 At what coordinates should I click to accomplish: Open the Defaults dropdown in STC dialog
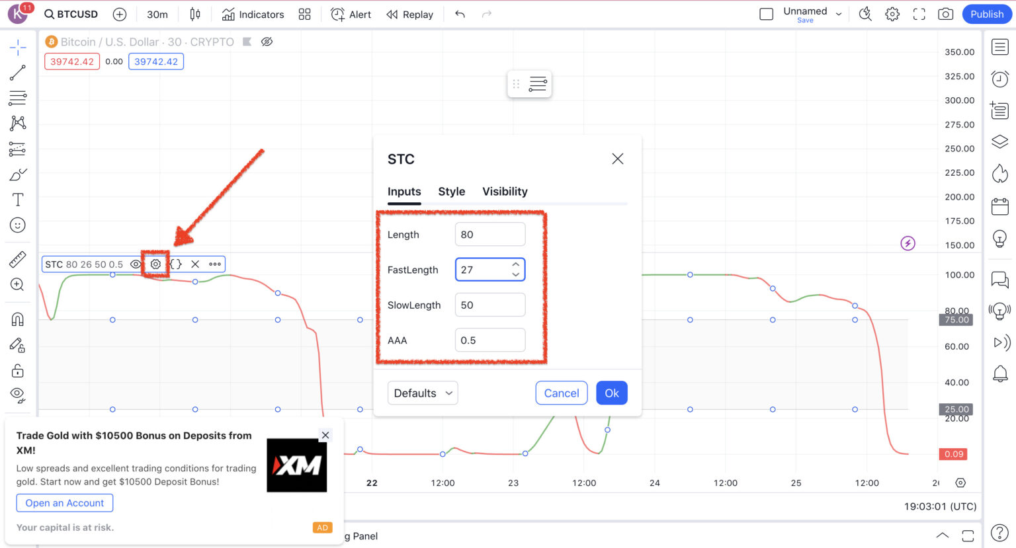tap(422, 393)
